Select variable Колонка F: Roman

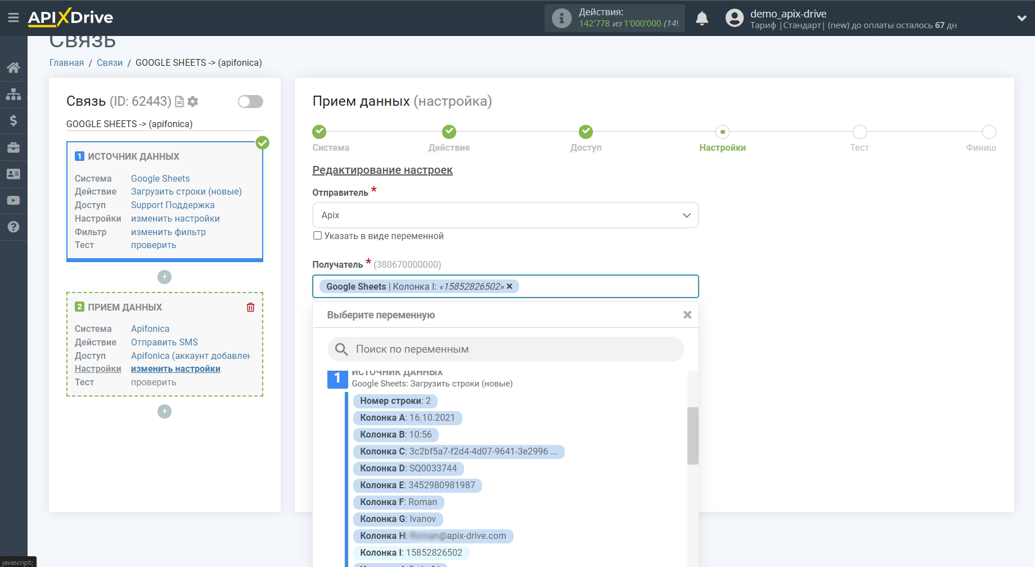click(x=398, y=502)
